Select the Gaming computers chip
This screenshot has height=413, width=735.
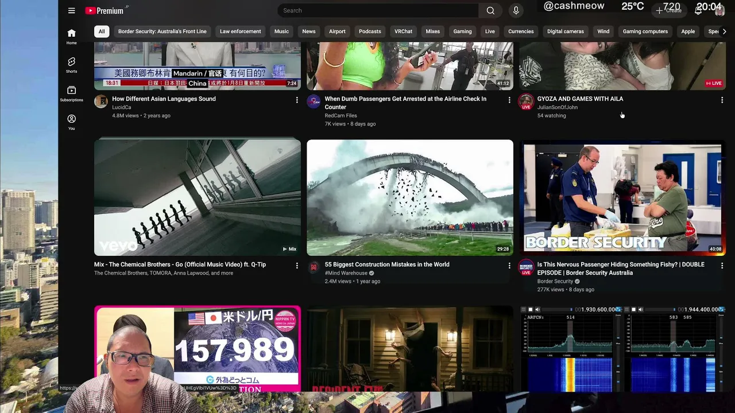point(645,32)
